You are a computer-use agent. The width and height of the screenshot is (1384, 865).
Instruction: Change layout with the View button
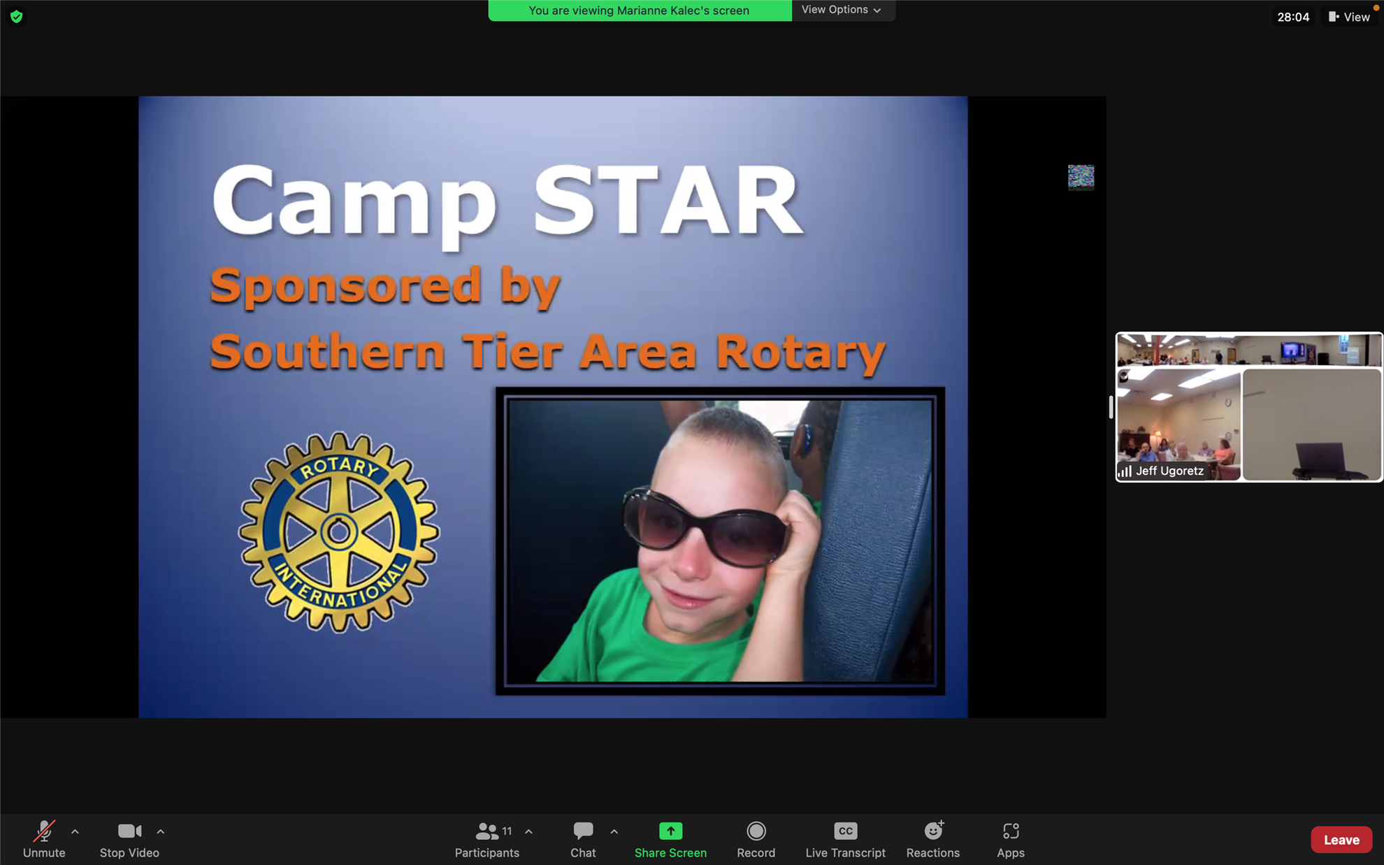1350,17
